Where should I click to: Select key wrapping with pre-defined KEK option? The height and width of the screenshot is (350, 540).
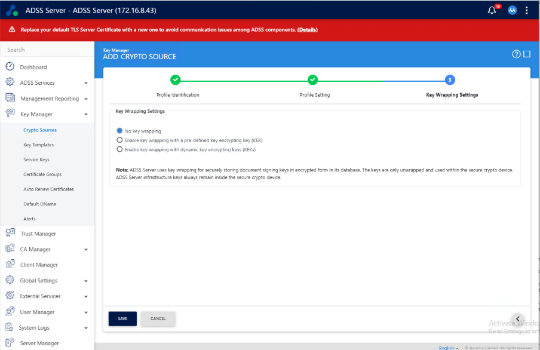click(119, 140)
